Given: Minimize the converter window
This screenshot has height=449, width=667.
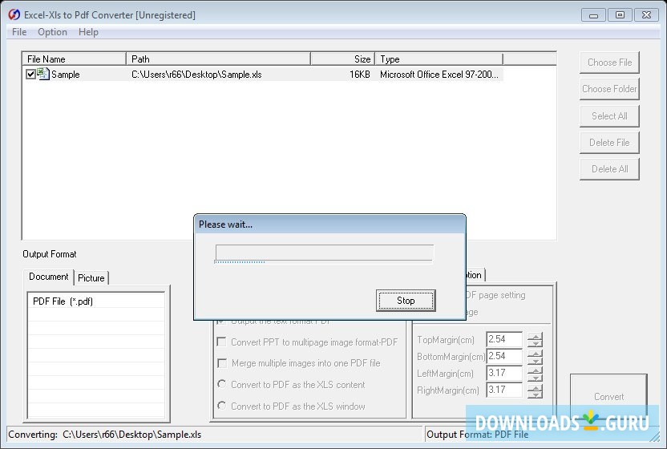Looking at the screenshot, I should (x=594, y=15).
